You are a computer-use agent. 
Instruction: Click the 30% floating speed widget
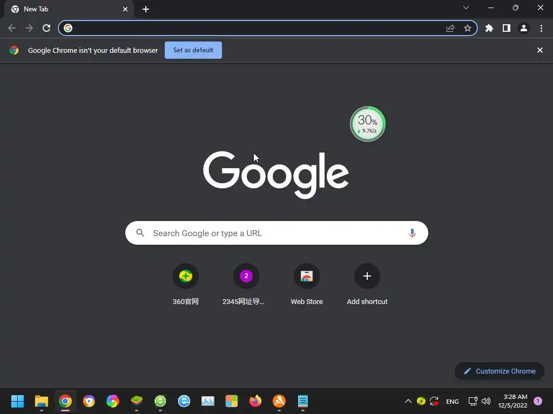point(367,124)
